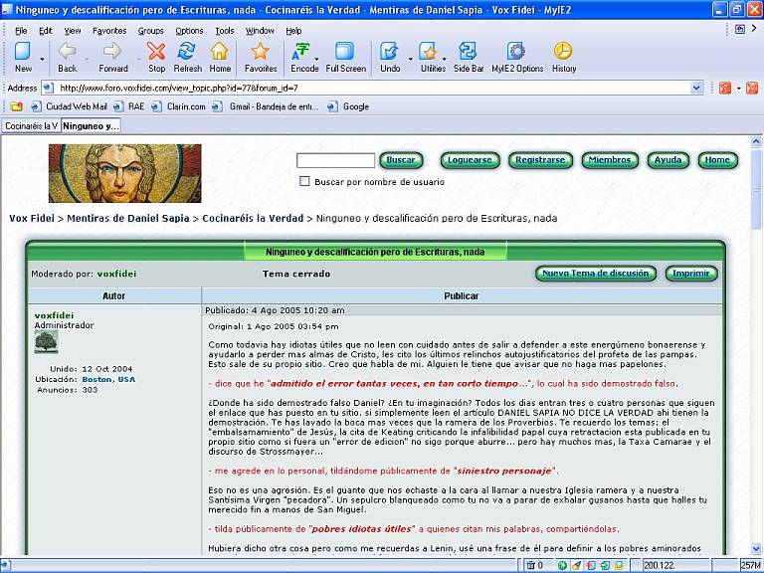Click the forum search text field
Screen dimensions: 764x573
(335, 160)
